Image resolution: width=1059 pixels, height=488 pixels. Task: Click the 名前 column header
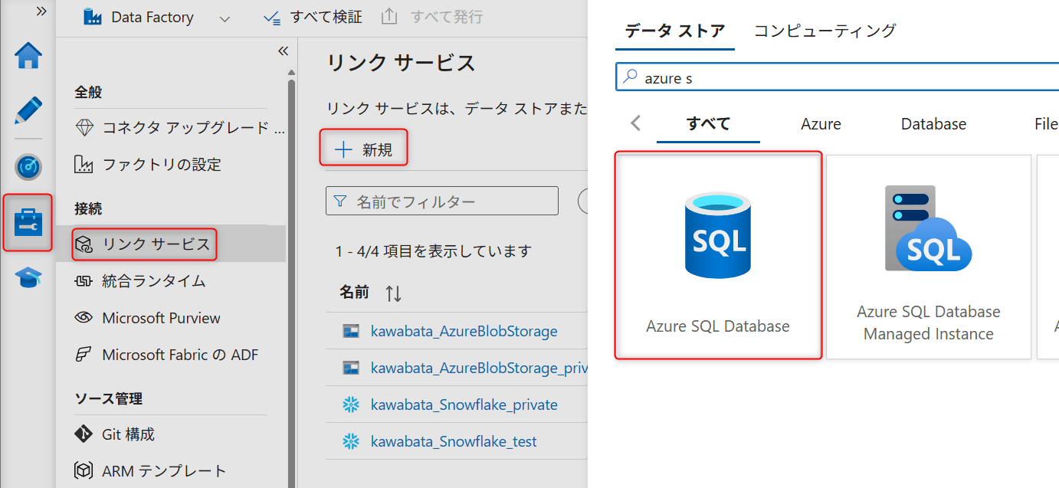(354, 292)
